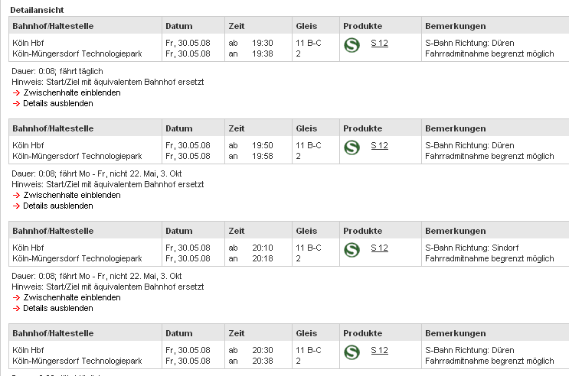Click S-Bahn icon for the 19:30 departure

tap(352, 45)
